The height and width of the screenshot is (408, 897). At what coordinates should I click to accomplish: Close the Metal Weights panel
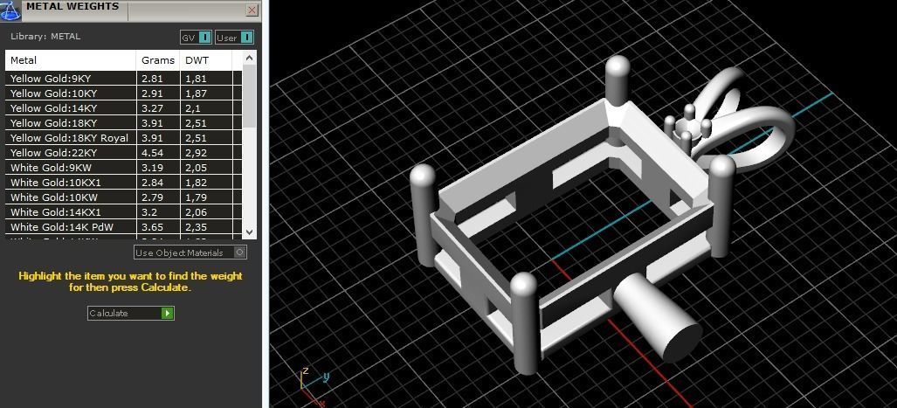point(252,10)
